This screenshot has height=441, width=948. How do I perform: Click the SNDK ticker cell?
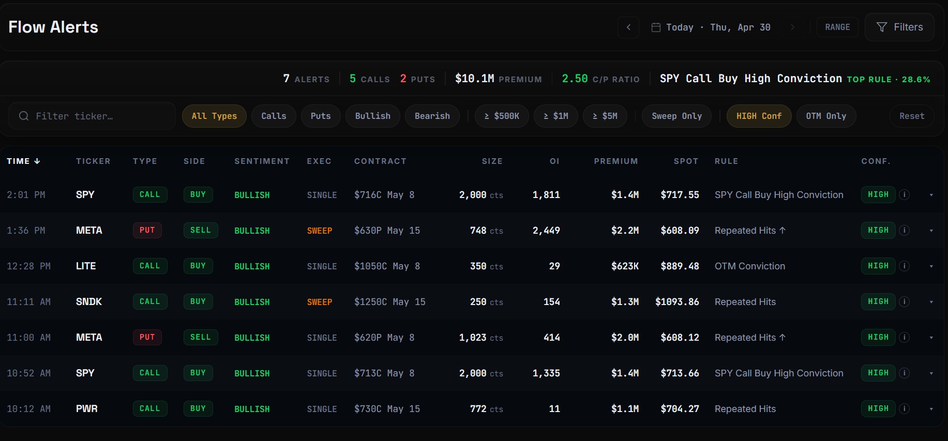pos(89,302)
